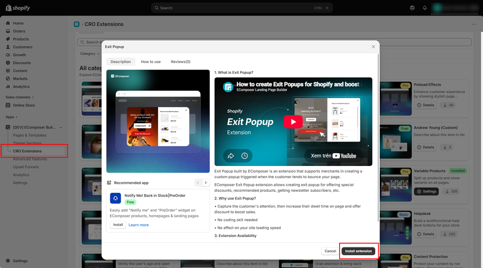This screenshot has width=483, height=268.
Task: Click the EComposer icon in breadcrumb
Action: (x=77, y=24)
